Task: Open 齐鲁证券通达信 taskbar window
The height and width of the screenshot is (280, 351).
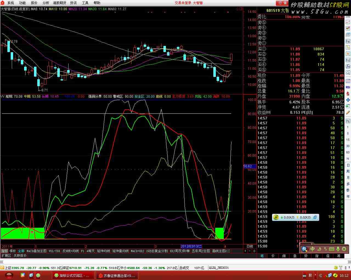Action: [117, 275]
